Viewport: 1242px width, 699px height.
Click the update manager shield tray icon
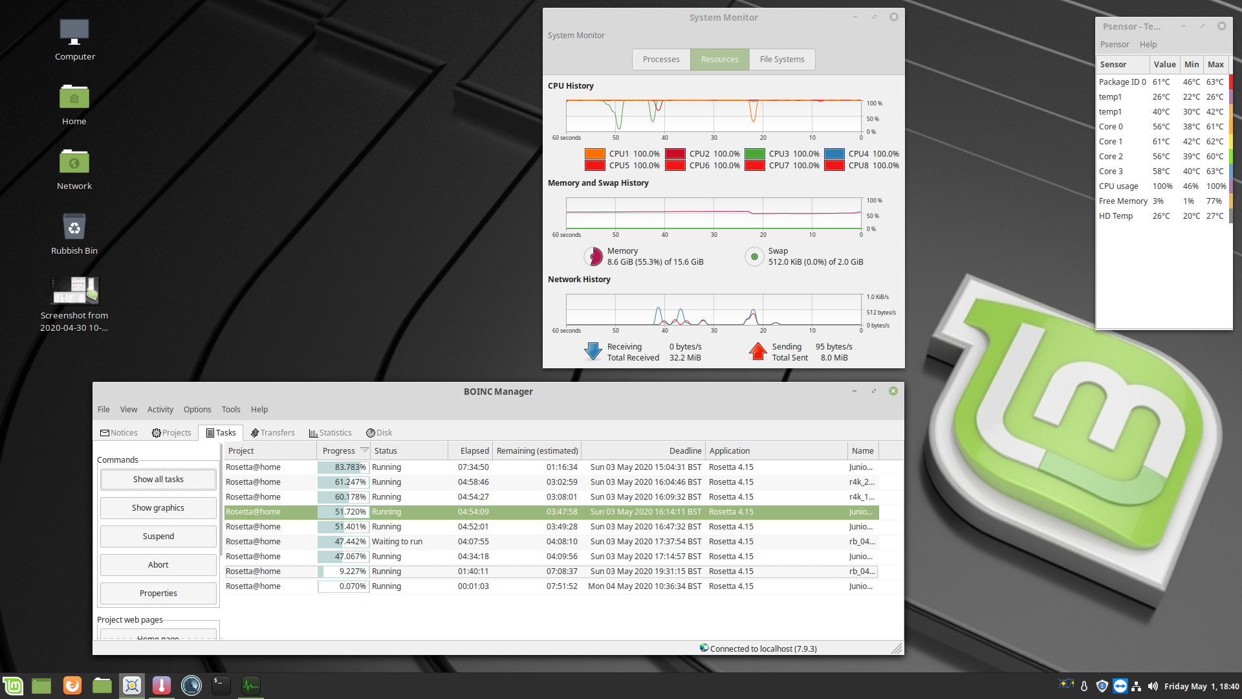tap(1102, 686)
